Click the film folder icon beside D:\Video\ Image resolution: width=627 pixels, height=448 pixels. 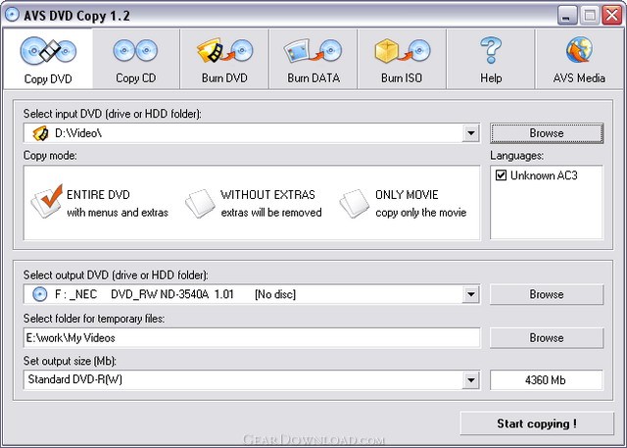point(40,133)
